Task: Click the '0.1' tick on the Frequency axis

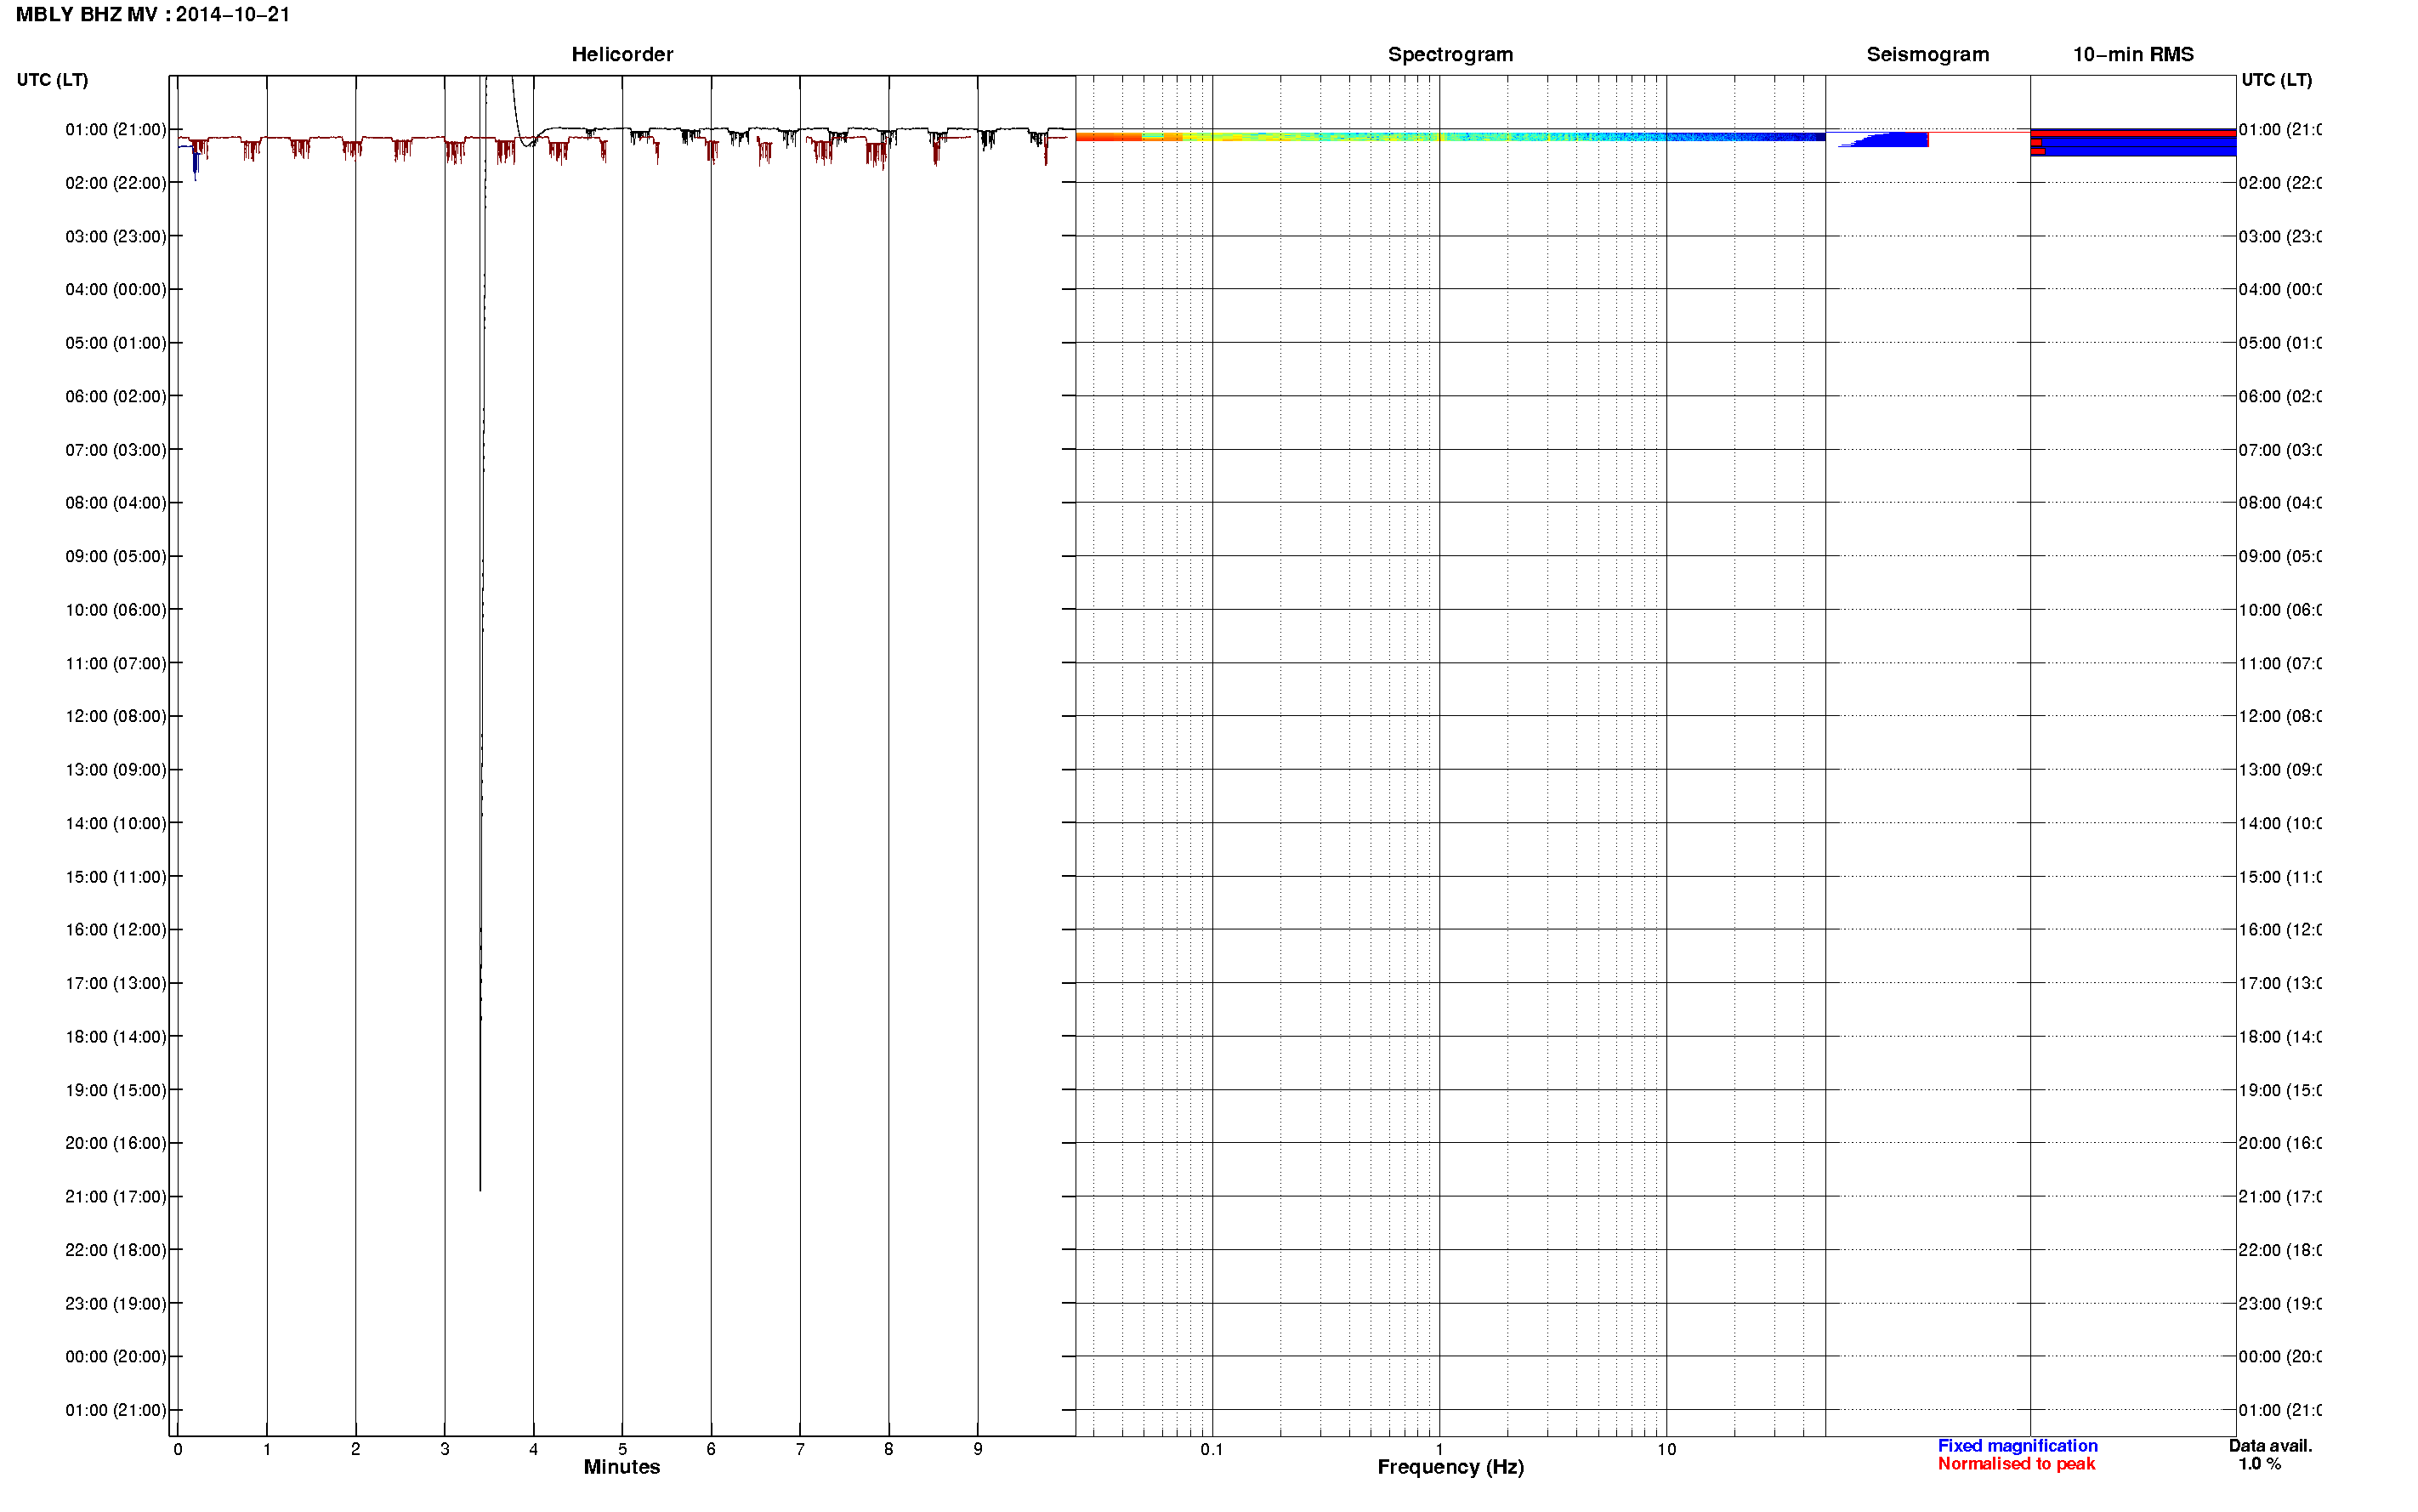Action: 1212,1450
